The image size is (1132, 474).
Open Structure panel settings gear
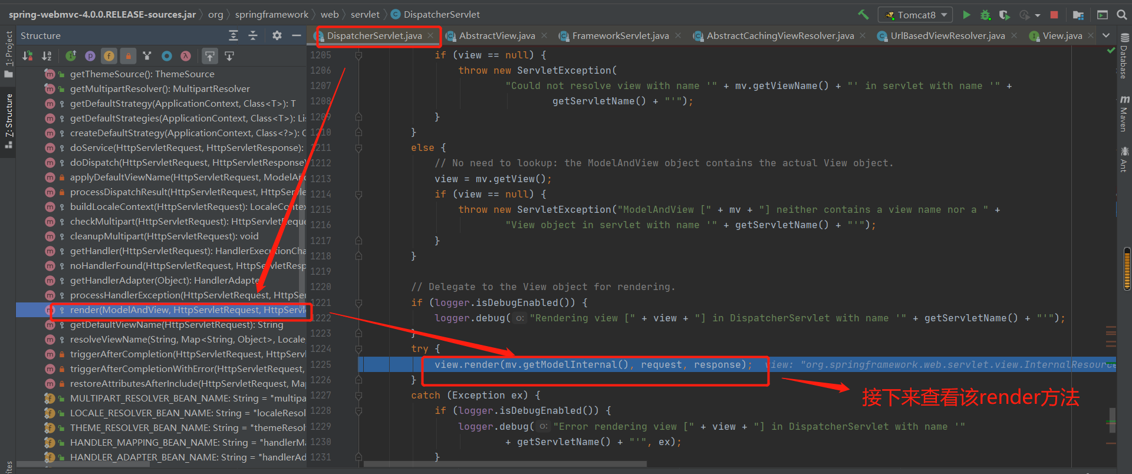point(277,35)
